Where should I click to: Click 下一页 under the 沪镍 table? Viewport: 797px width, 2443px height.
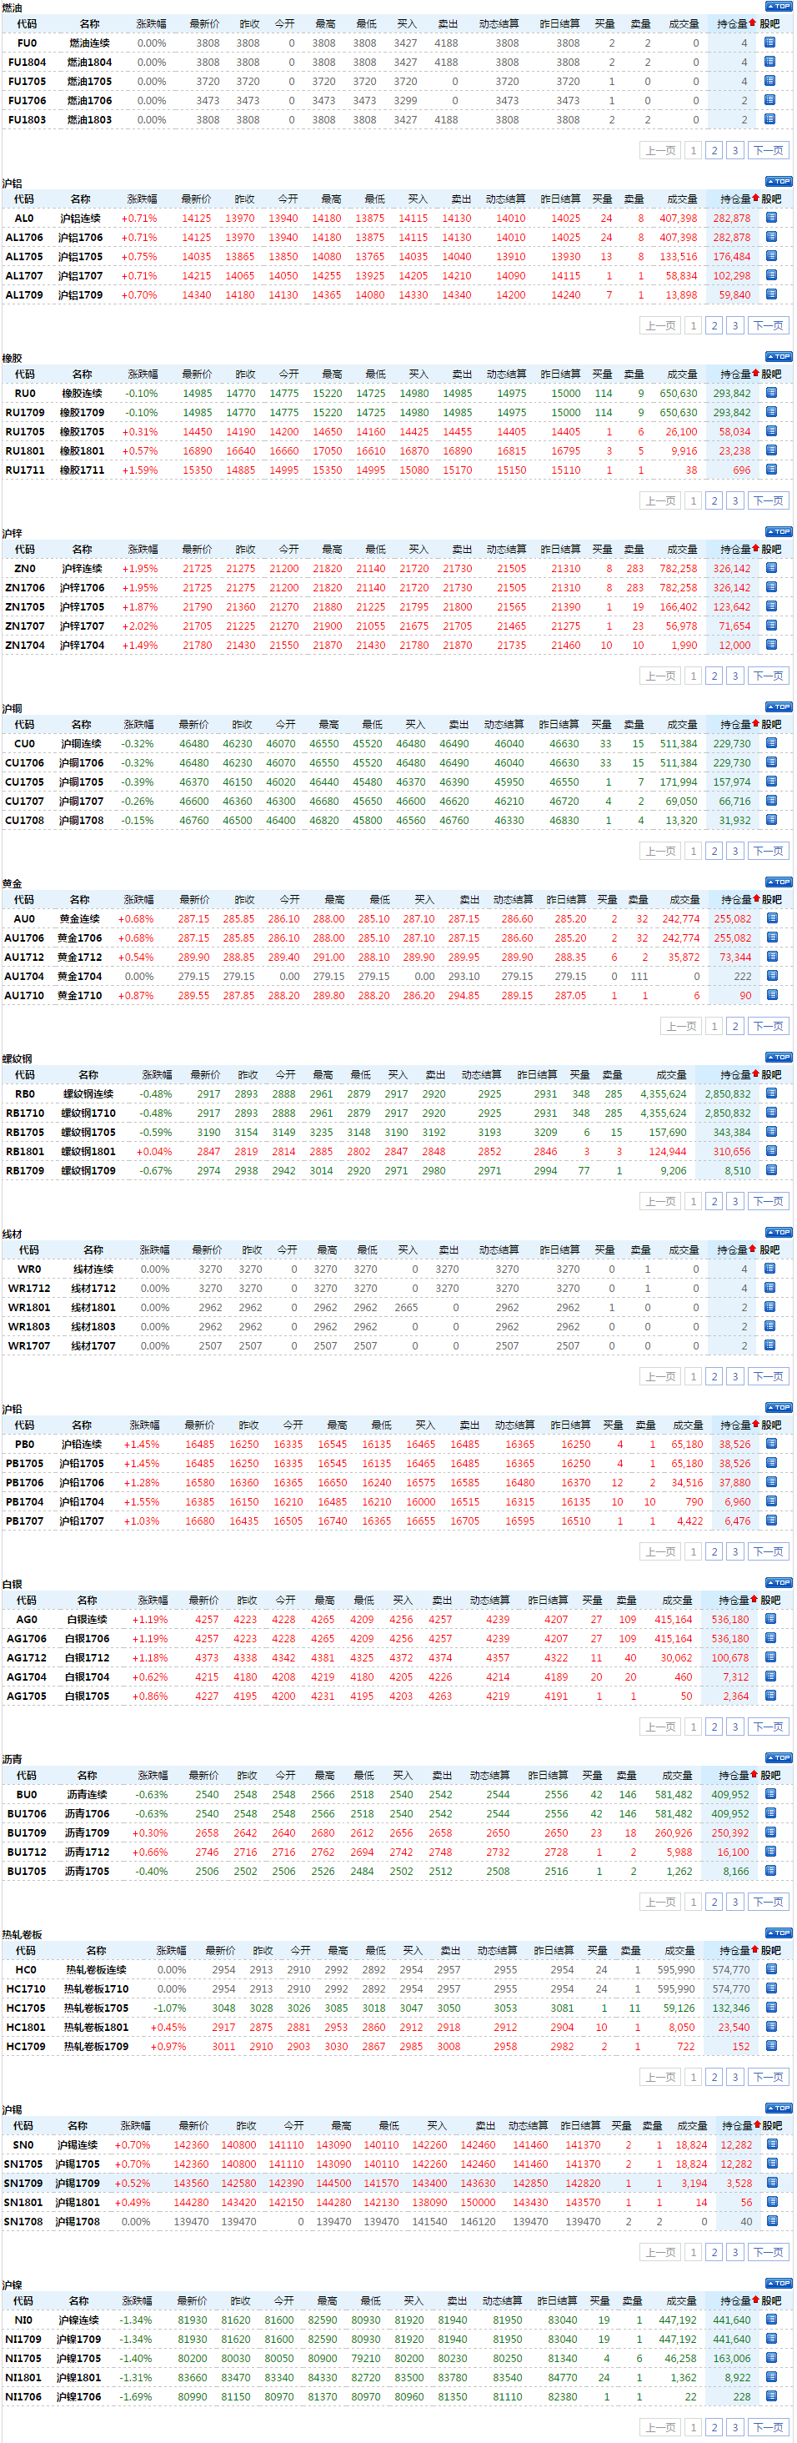pyautogui.click(x=768, y=2428)
